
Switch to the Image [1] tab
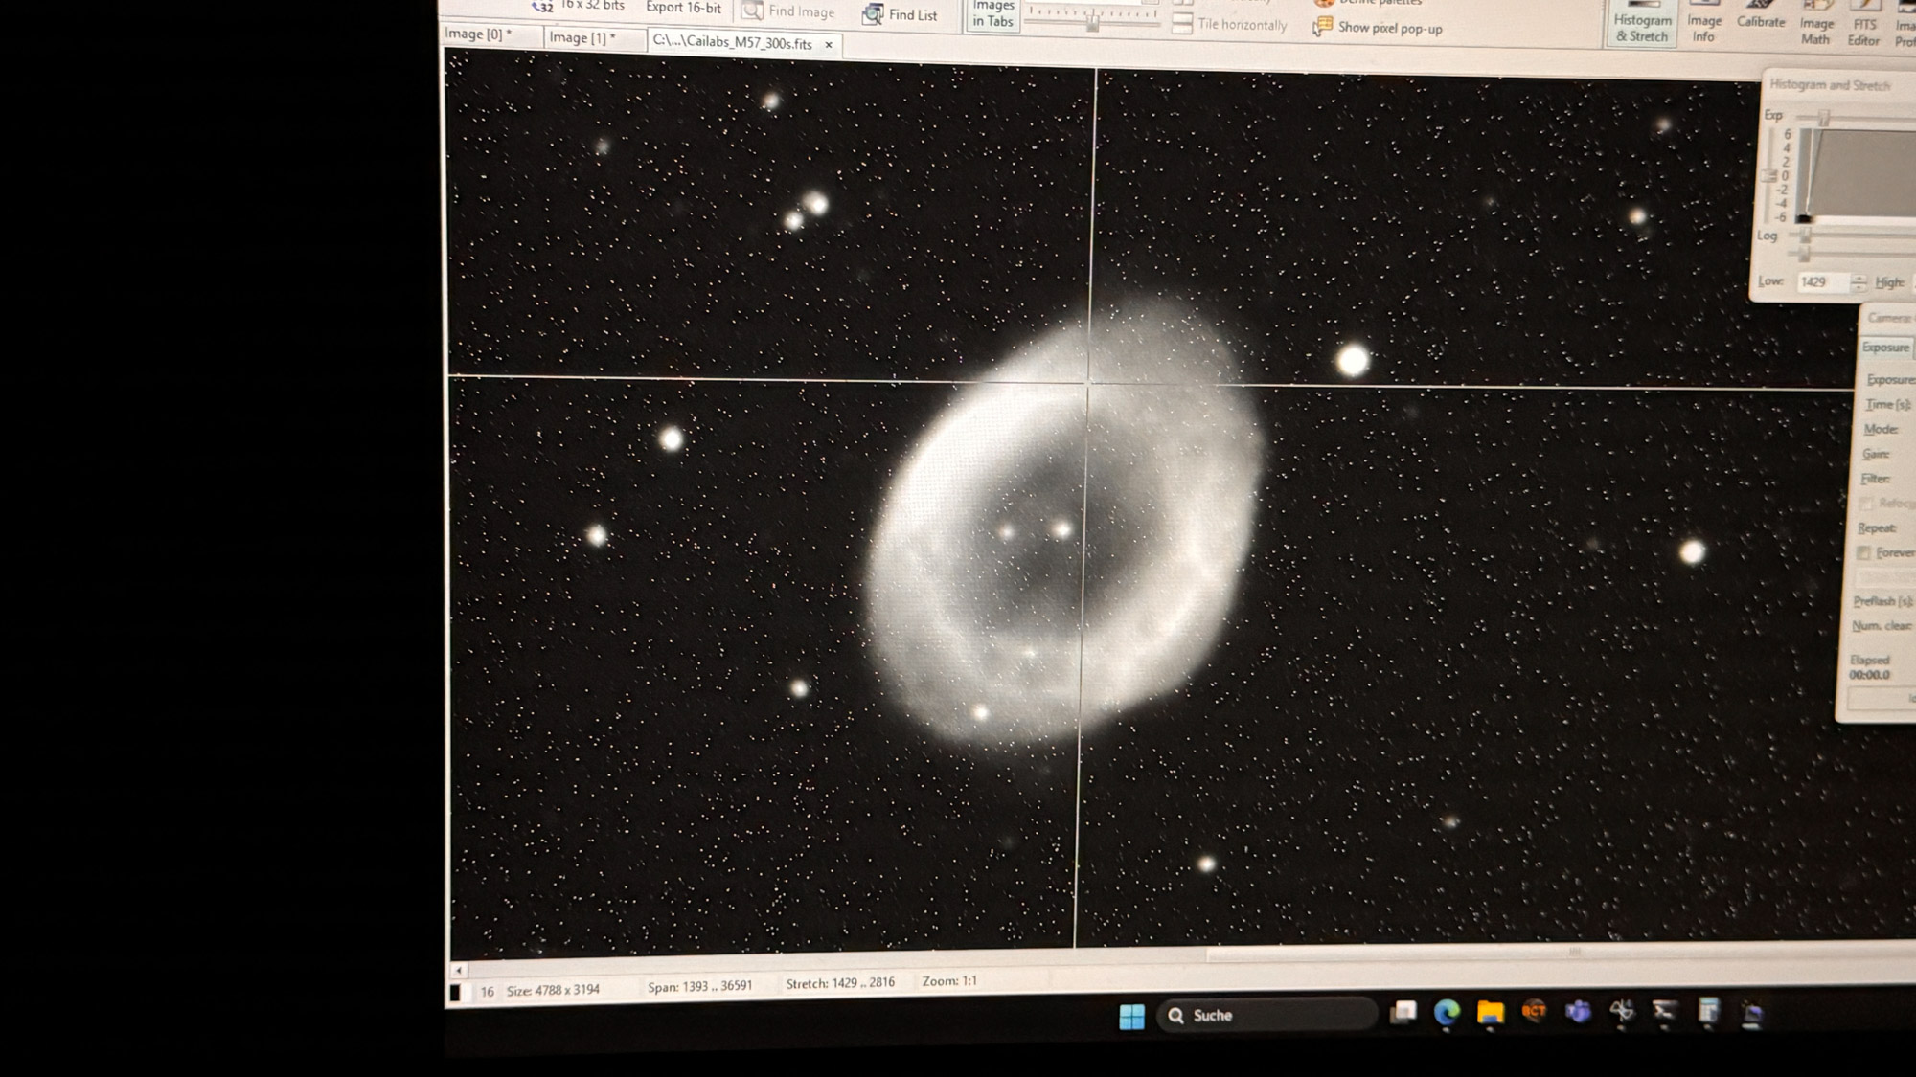click(582, 37)
